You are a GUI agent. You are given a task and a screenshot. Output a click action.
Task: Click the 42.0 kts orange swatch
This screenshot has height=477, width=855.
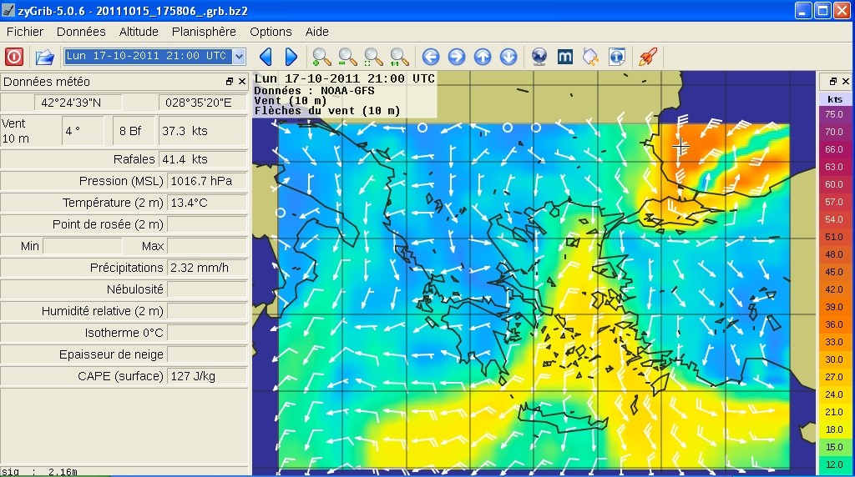(834, 289)
